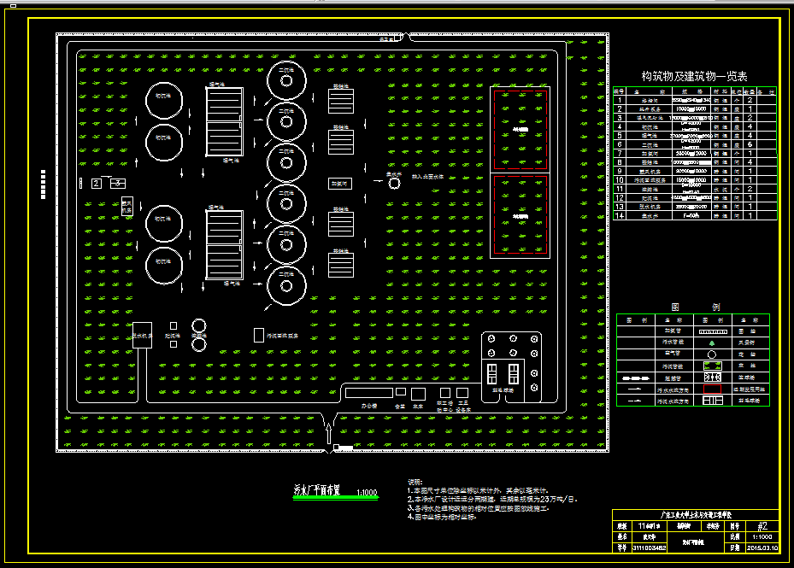Screen dimensions: 794x568
Task: Select the red rectangle legend symbol
Action: point(713,389)
